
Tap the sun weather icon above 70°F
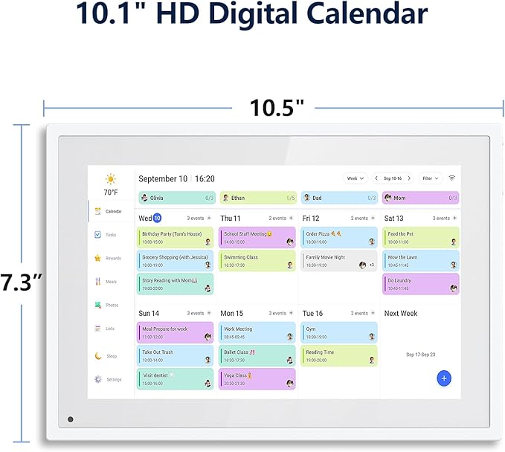pyautogui.click(x=111, y=179)
